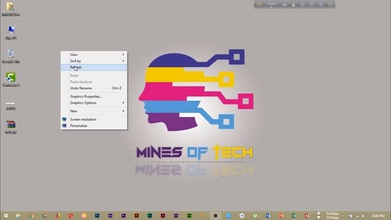Click the greyed-out Paste menu entry
The width and height of the screenshot is (391, 220).
[x=93, y=76]
